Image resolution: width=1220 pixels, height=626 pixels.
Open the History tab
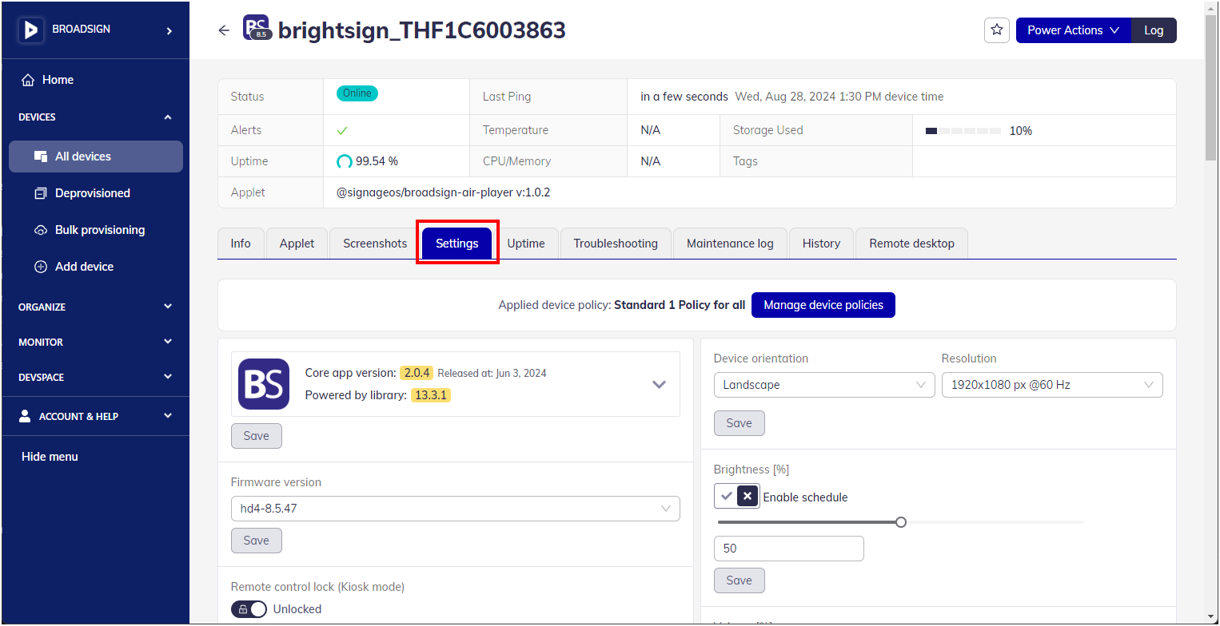point(821,244)
